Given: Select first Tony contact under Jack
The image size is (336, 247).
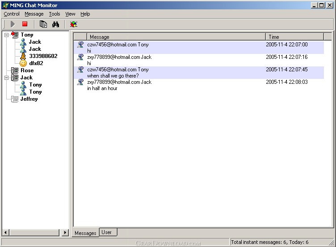Looking at the screenshot, I should point(35,85).
